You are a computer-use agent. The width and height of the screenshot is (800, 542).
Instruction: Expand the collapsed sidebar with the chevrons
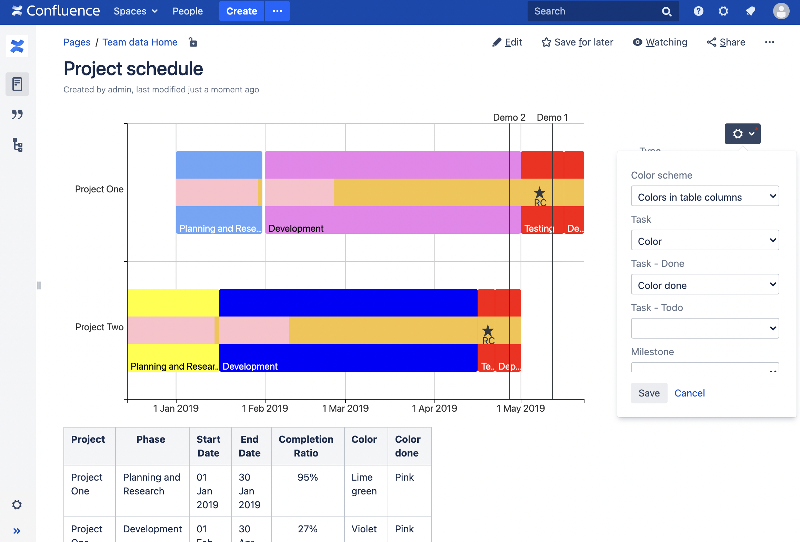[x=17, y=531]
